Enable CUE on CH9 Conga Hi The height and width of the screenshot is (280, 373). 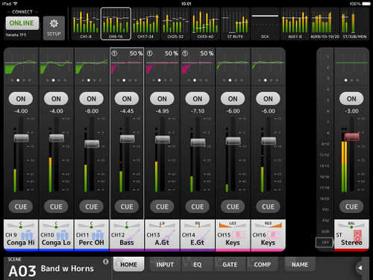coord(21,206)
